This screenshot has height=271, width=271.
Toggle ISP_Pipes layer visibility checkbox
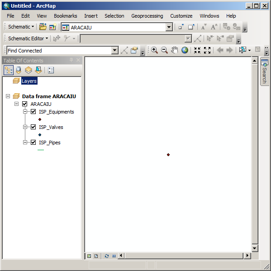[x=33, y=142]
